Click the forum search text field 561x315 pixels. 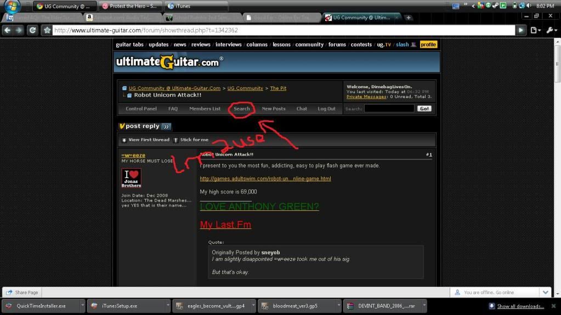(x=389, y=108)
